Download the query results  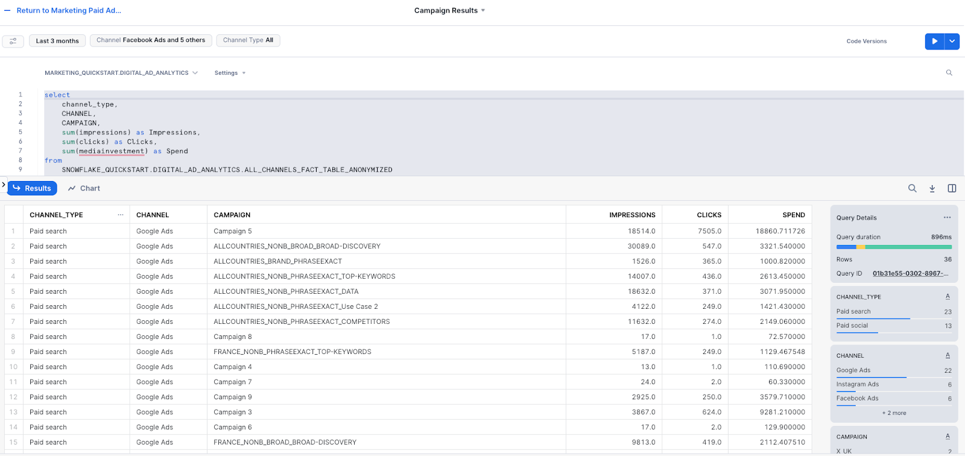tap(932, 188)
